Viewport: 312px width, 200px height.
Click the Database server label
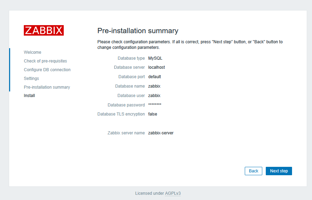[129, 67]
